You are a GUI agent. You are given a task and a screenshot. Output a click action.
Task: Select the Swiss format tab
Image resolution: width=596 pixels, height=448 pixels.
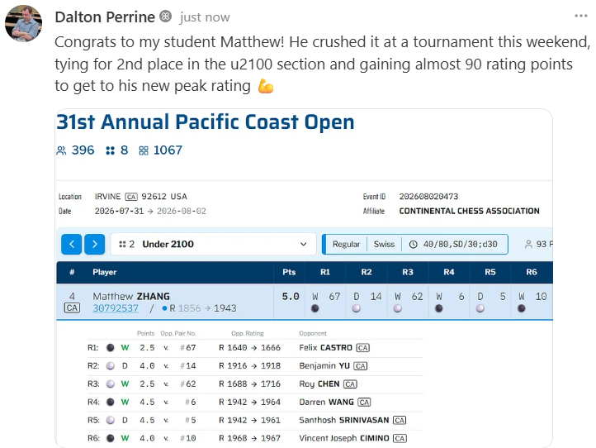coord(384,245)
